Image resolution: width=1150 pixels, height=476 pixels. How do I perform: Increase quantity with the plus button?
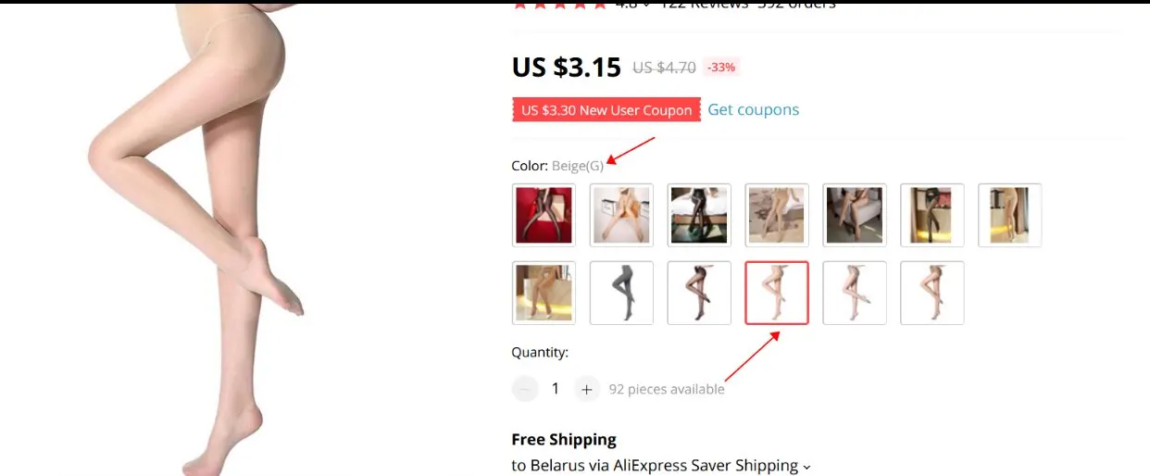tap(586, 389)
